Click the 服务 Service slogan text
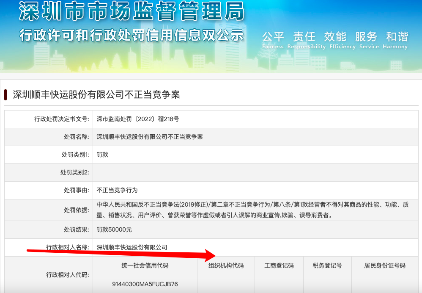Image resolution: width=422 pixels, height=293 pixels. 369,40
